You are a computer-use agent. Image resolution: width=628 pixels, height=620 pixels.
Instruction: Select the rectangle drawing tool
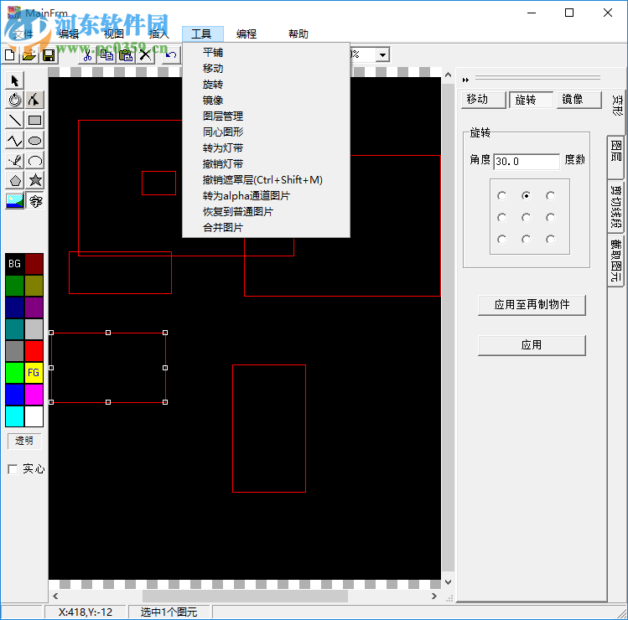pos(34,120)
